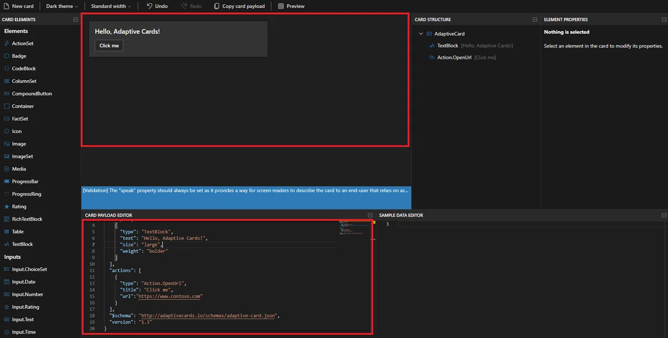
Task: Collapse the Card Payload Editor panel
Action: pyautogui.click(x=370, y=215)
